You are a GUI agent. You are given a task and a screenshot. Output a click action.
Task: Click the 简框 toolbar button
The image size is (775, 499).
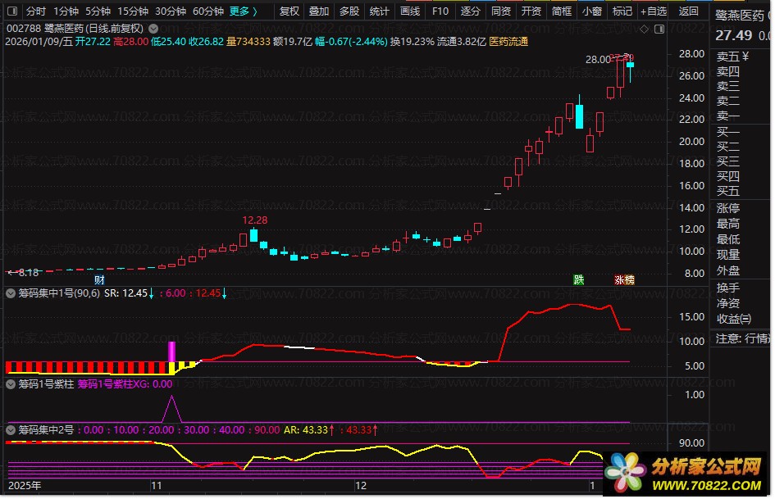[x=562, y=11]
